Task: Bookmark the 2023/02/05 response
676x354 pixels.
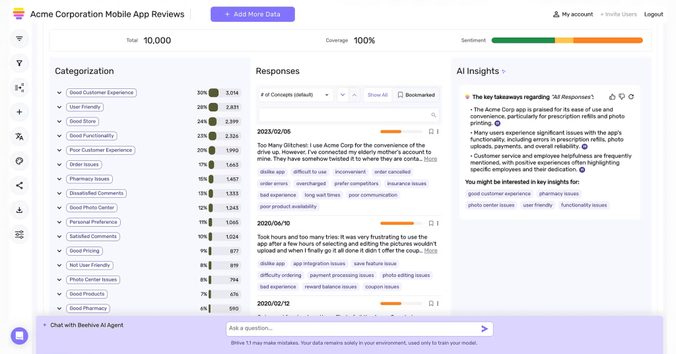Action: click(x=430, y=132)
